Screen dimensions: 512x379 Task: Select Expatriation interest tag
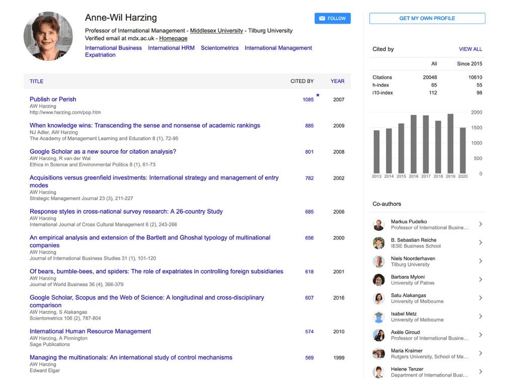click(100, 55)
